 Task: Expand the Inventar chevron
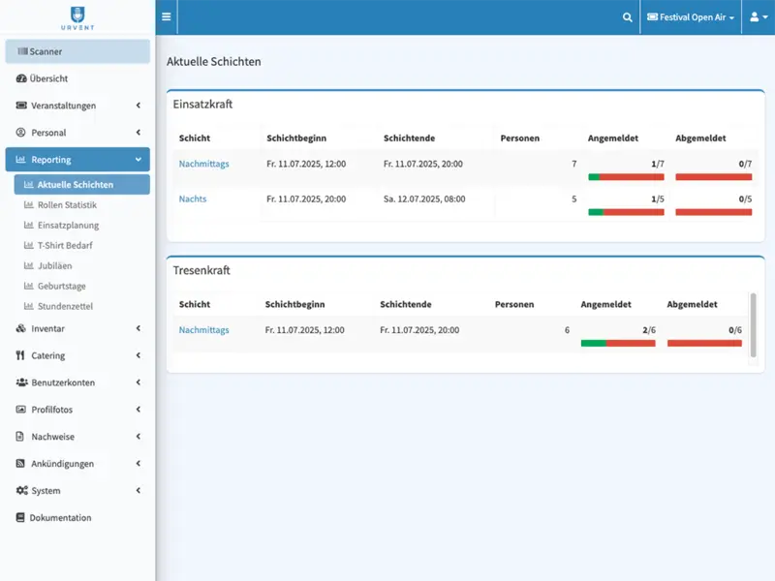click(x=139, y=328)
